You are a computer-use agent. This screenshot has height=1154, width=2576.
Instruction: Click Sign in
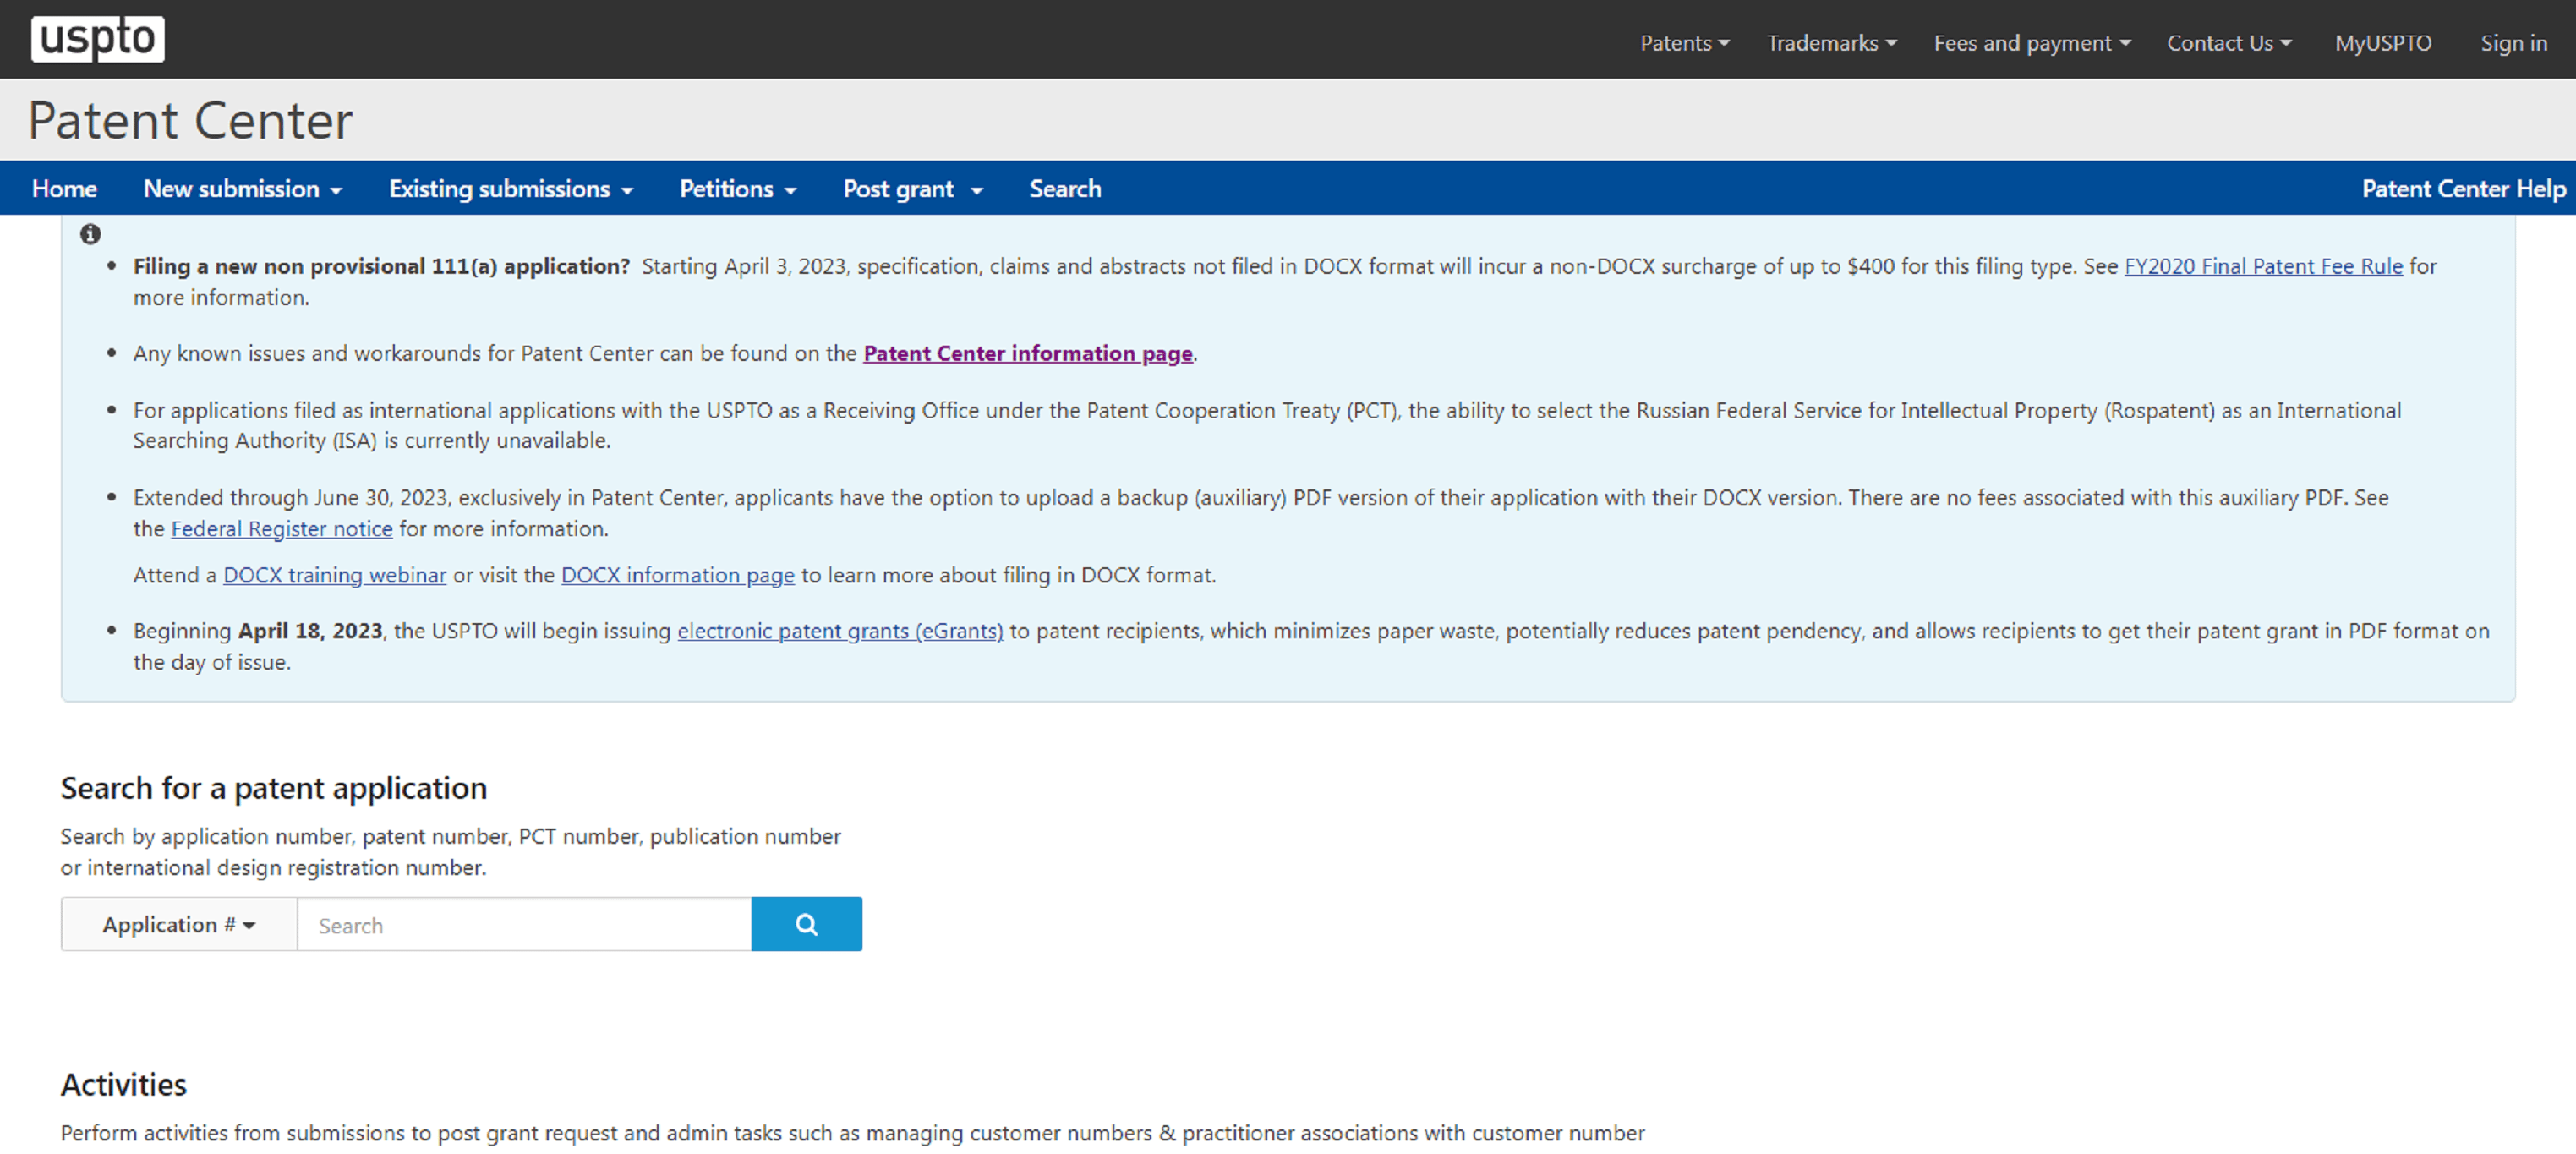pos(2513,43)
